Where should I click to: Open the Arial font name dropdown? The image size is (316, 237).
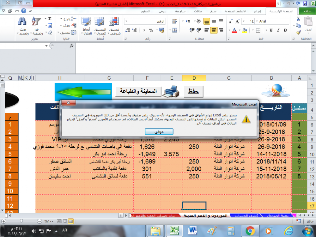coord(257,21)
